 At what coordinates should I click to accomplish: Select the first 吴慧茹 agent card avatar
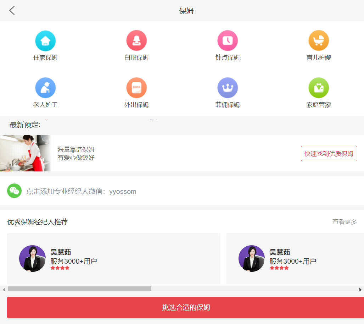pyautogui.click(x=32, y=258)
